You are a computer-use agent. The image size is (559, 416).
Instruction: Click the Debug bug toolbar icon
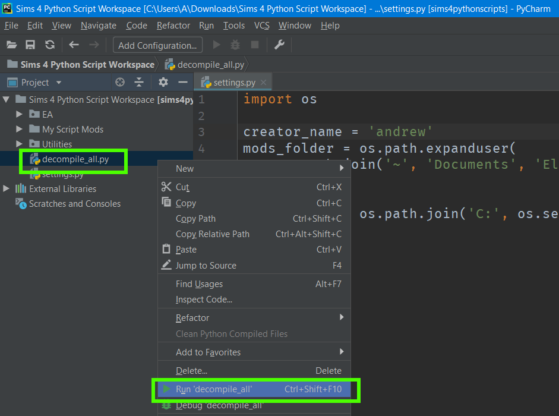[235, 45]
